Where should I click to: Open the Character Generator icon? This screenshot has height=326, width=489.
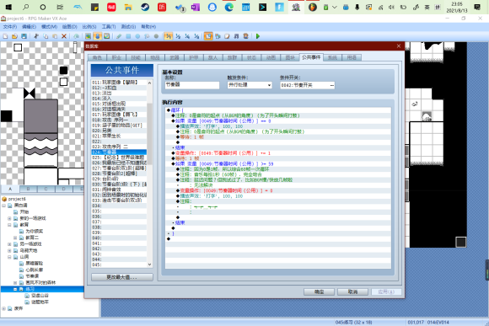[x=245, y=36]
